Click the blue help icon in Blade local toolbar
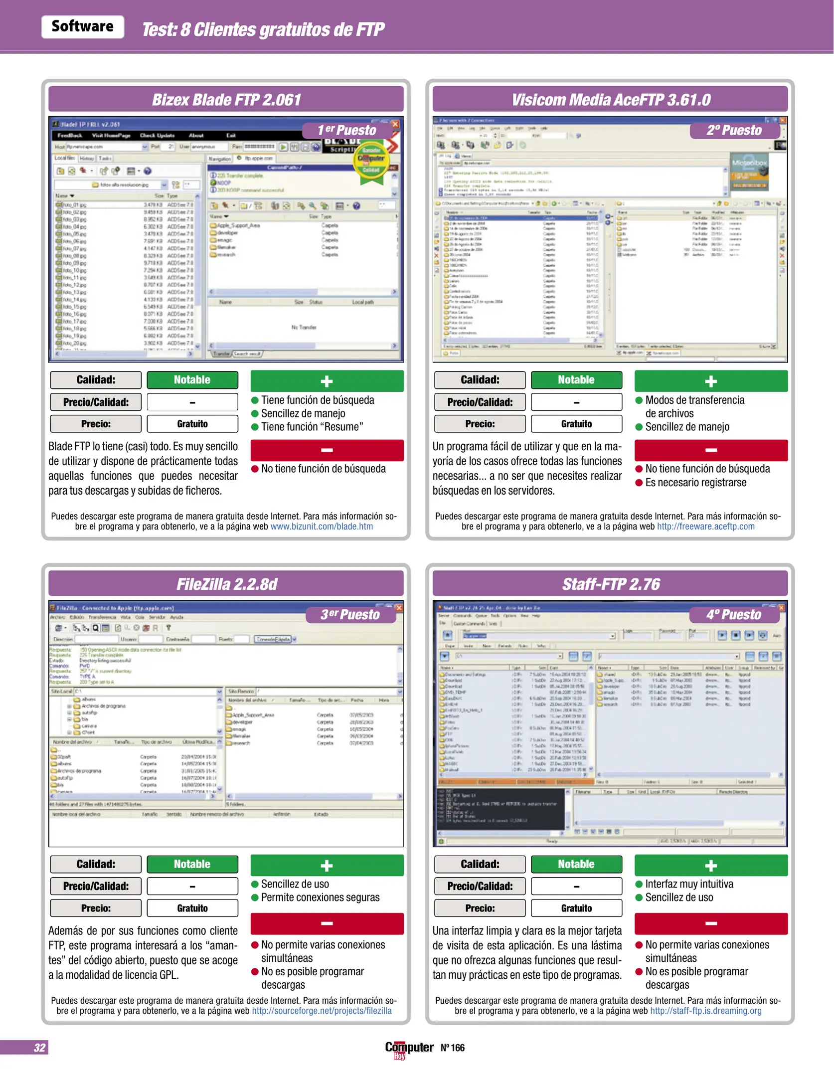Viewport: 834px width, 1077px height. click(148, 171)
